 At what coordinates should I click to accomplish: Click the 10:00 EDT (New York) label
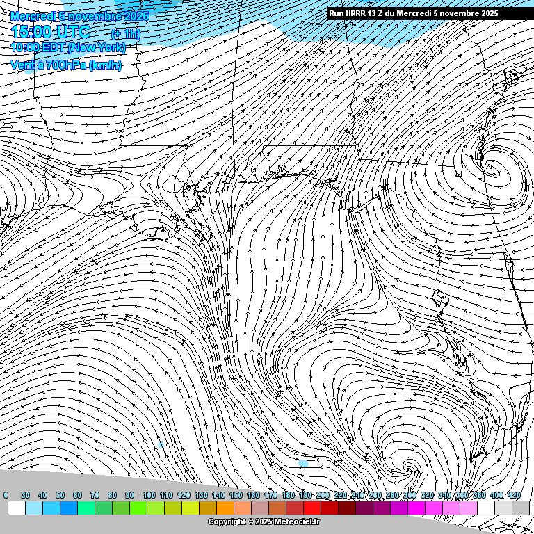[x=68, y=47]
